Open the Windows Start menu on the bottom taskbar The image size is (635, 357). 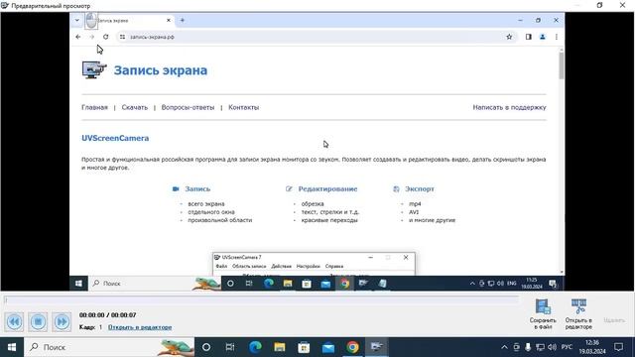12,347
